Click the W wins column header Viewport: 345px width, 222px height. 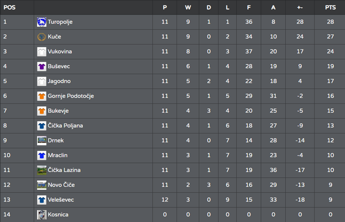[188, 7]
